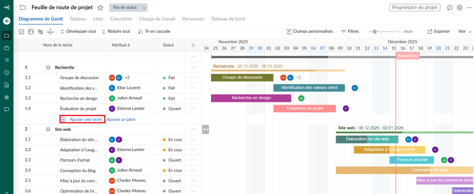The width and height of the screenshot is (474, 194).
Task: Click the green plus create button in sidebar
Action: (x=6, y=21)
